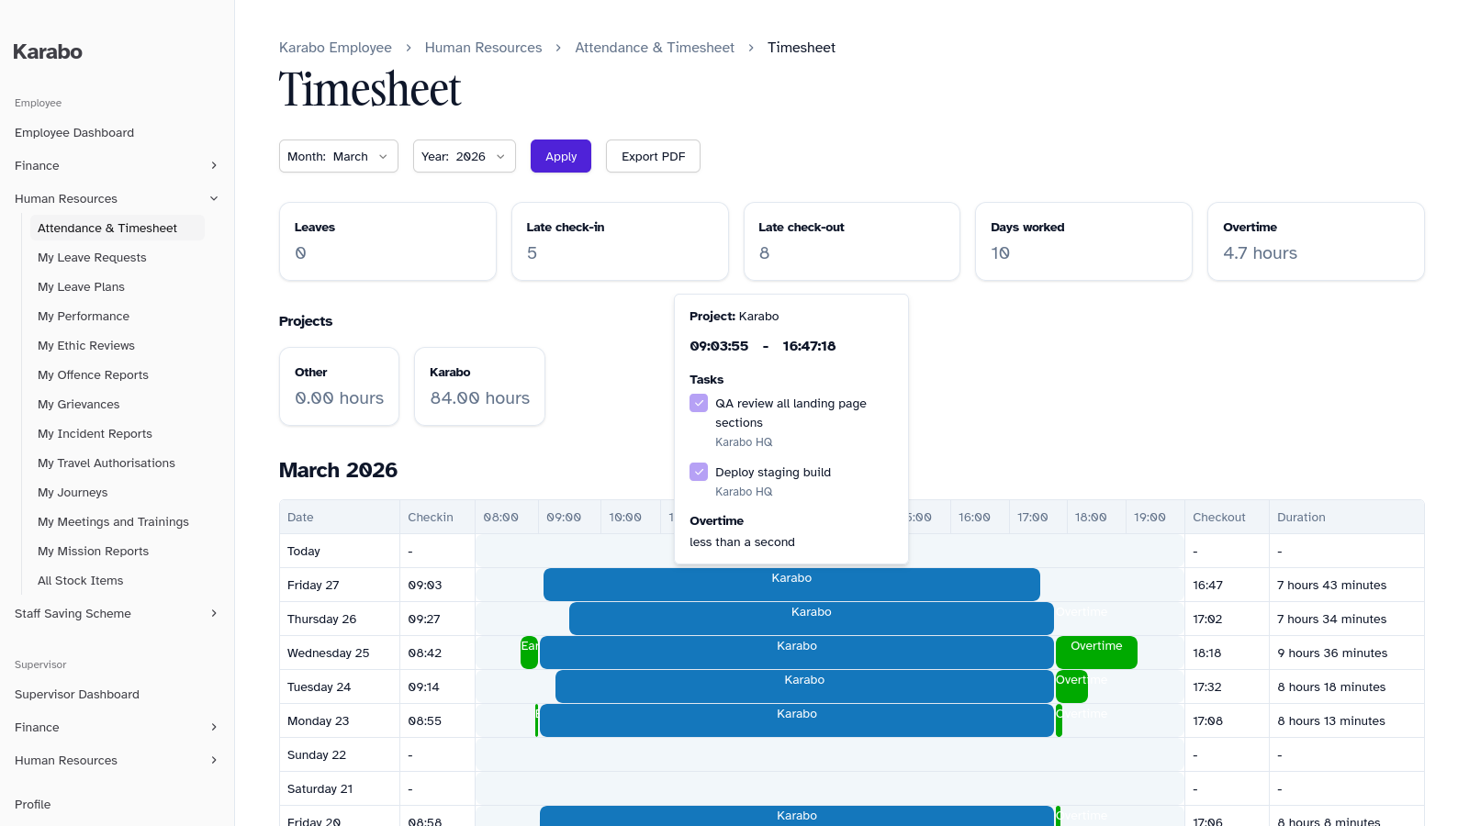The width and height of the screenshot is (1469, 826).
Task: Expand the Staff Saving Scheme chevron
Action: 214,614
